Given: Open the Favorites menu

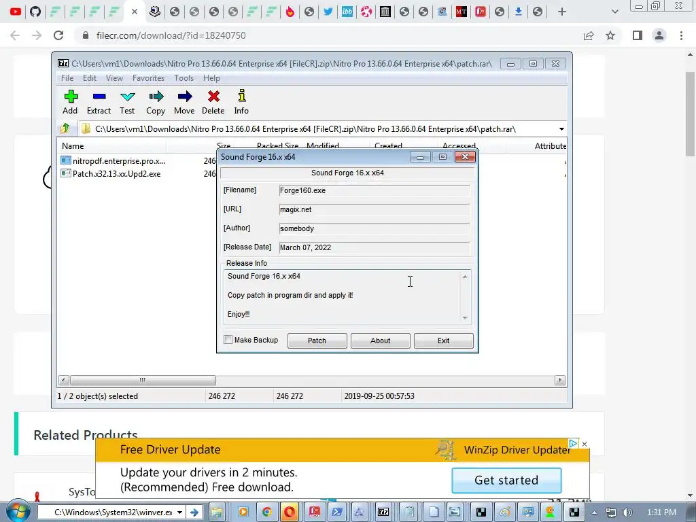Looking at the screenshot, I should coord(148,78).
